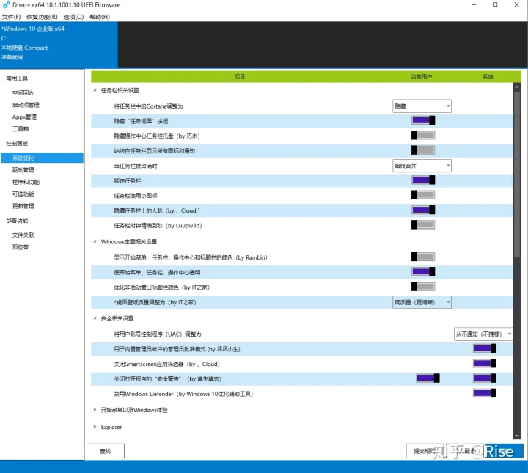
Task: Select the Windows 10 企业版 x64 image tile
Action: (x=59, y=45)
